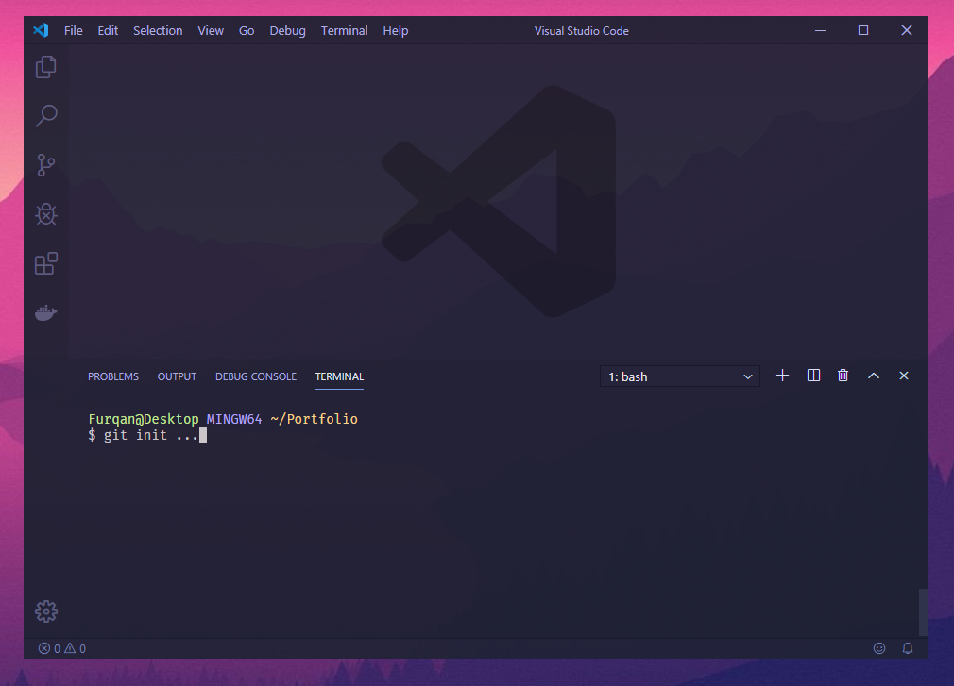Screen dimensions: 954x686
Task: Kill the terminal with the trash icon
Action: [x=843, y=376]
